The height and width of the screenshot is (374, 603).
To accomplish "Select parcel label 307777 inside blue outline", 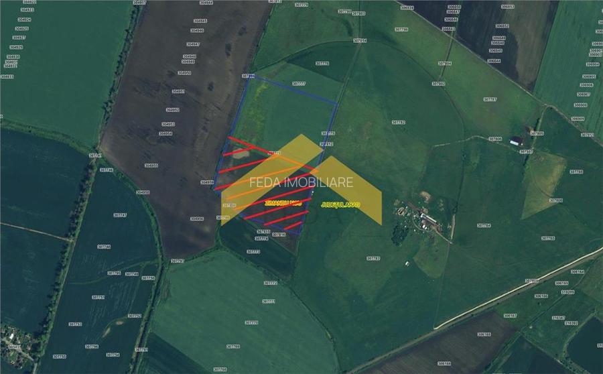I will (299, 84).
